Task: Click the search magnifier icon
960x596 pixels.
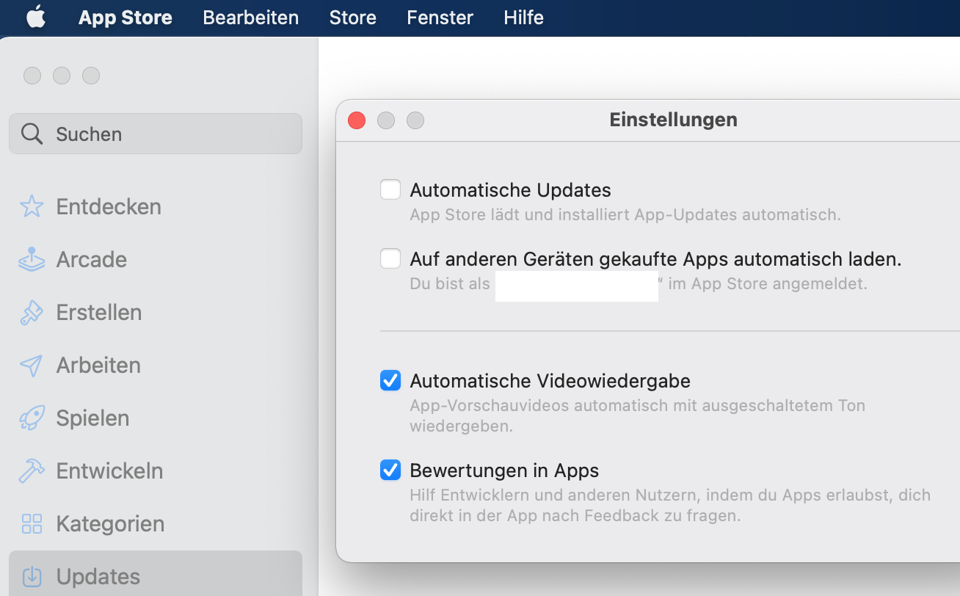Action: point(32,134)
